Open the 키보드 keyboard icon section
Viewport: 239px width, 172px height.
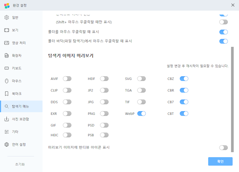tap(6, 68)
